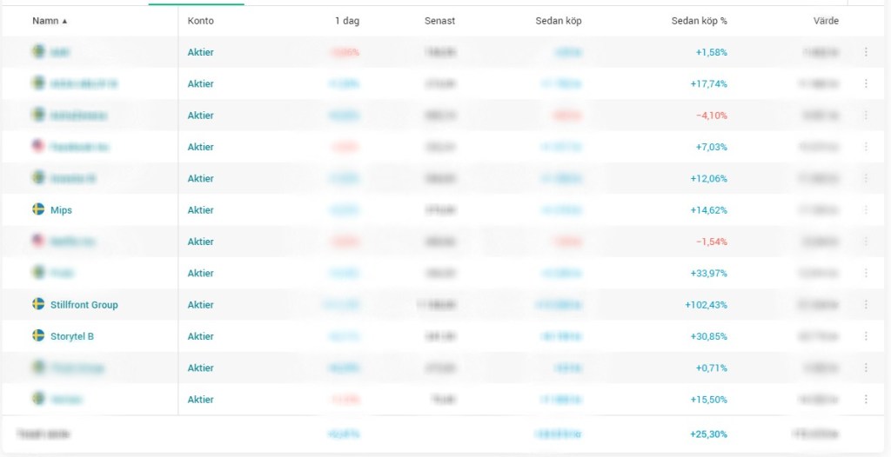Open options menu for the +15,50% row
This screenshot has height=457, width=891.
(866, 399)
